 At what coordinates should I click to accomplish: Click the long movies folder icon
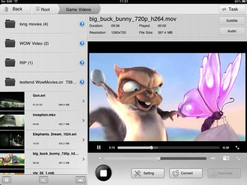(10, 24)
